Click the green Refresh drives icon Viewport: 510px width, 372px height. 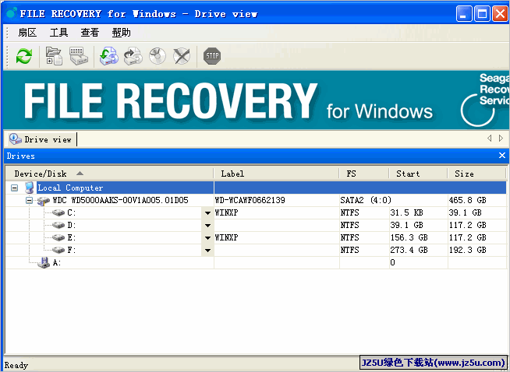[24, 56]
